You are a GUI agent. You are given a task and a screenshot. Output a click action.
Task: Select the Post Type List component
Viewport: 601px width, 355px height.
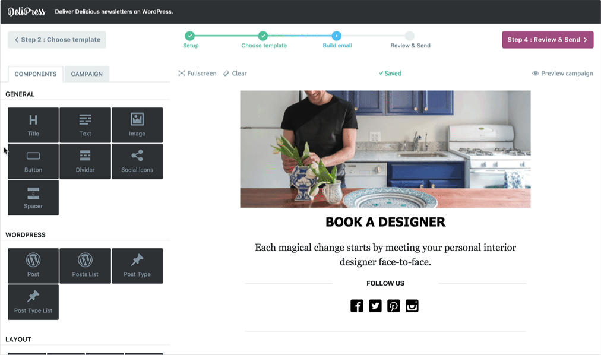33,302
